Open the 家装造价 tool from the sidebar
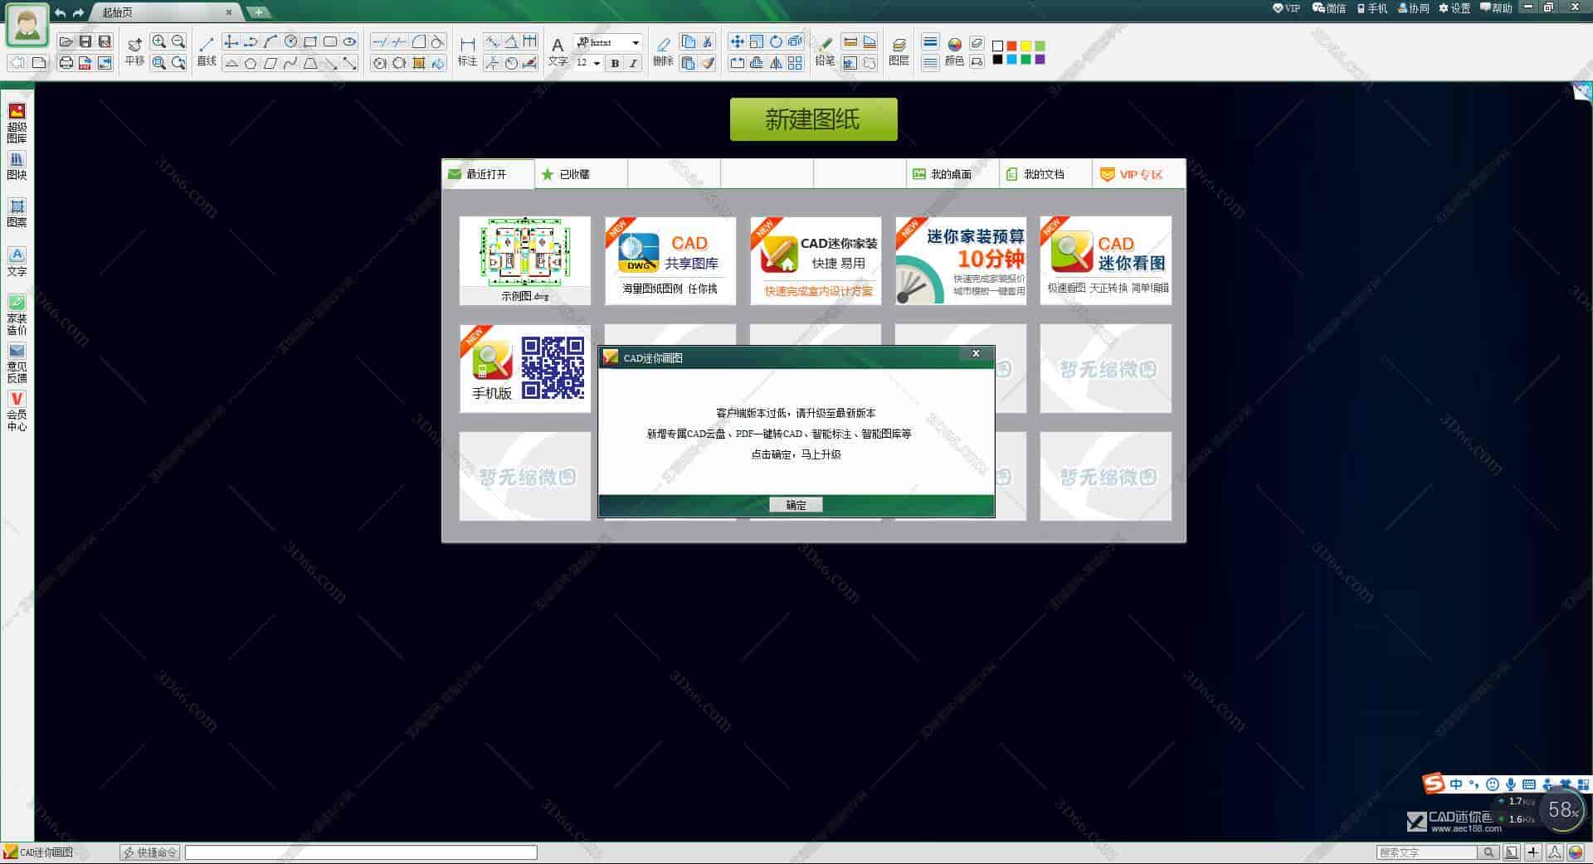Screen dimensions: 1593x864 16,308
